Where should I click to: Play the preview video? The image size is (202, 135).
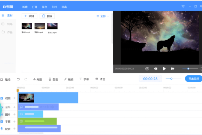coord(164,69)
